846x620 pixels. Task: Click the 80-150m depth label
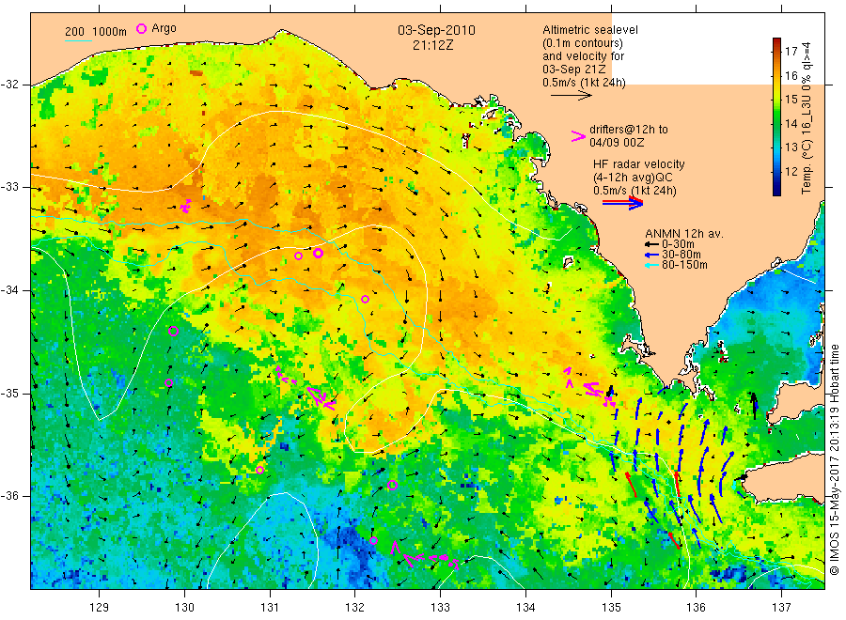point(684,265)
